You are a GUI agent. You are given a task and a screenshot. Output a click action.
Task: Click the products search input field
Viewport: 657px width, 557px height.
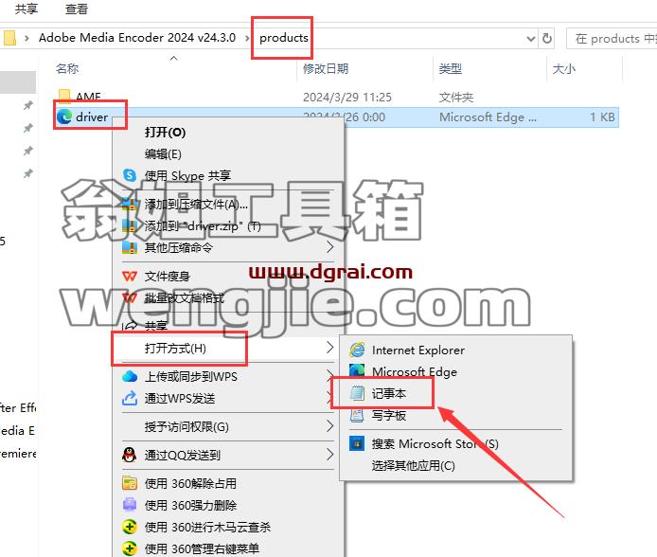[612, 39]
